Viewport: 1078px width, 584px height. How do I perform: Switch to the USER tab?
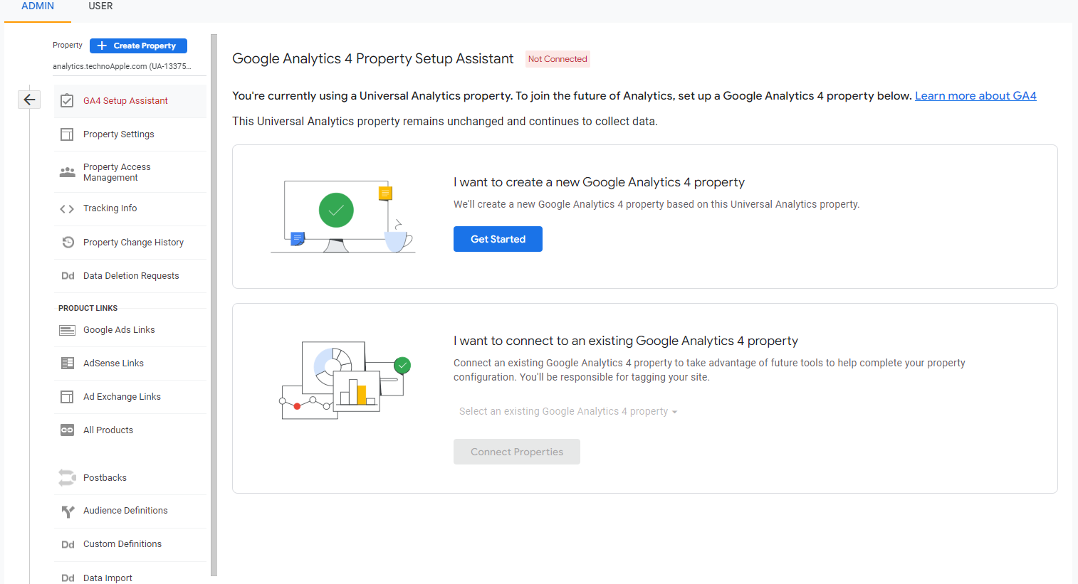100,6
